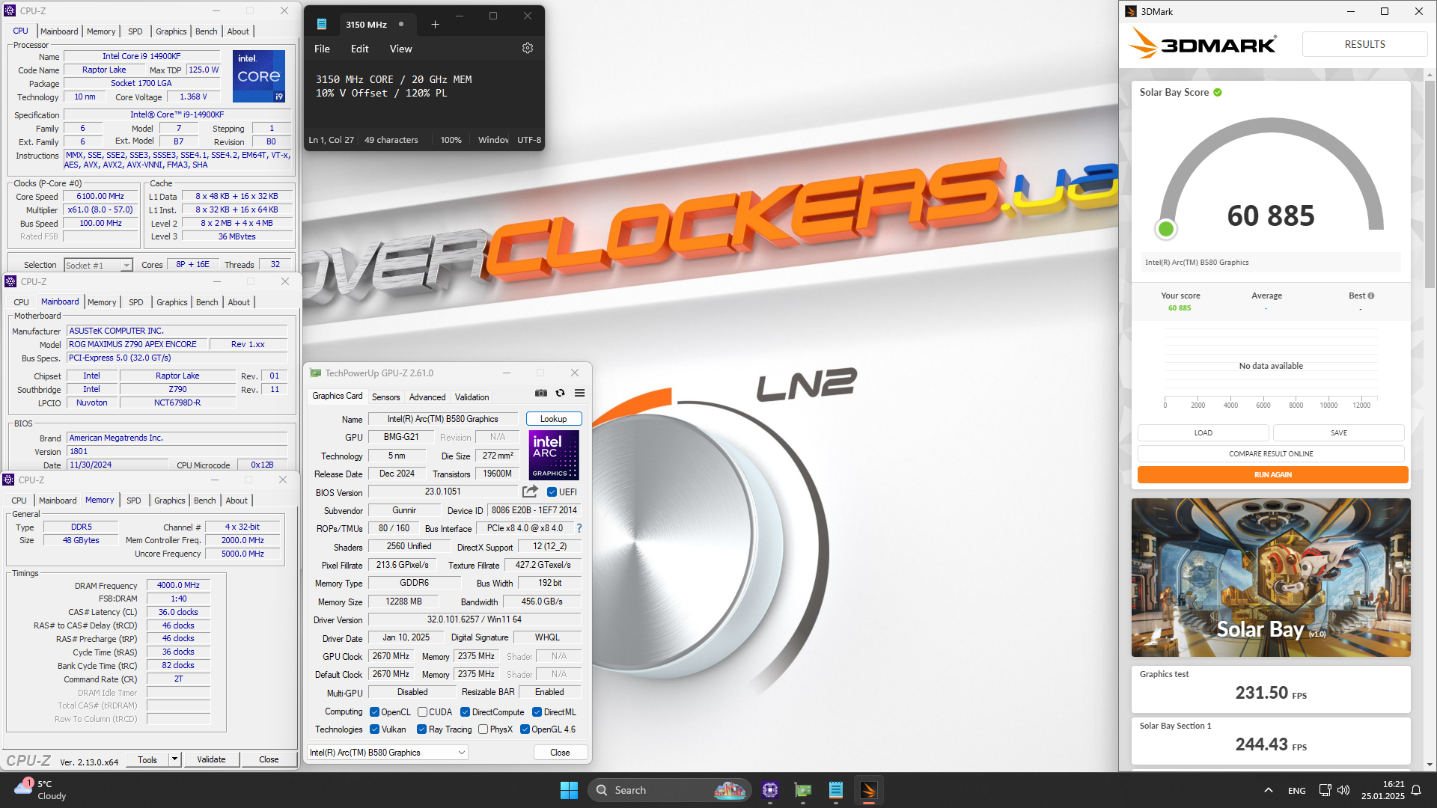This screenshot has width=1437, height=808.
Task: Click the Graphics test 231.50 FPS result
Action: point(1271,689)
